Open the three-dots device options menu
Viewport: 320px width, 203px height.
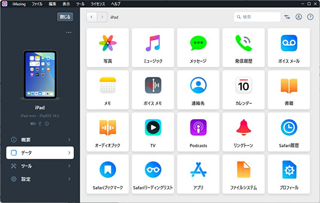click(x=69, y=32)
